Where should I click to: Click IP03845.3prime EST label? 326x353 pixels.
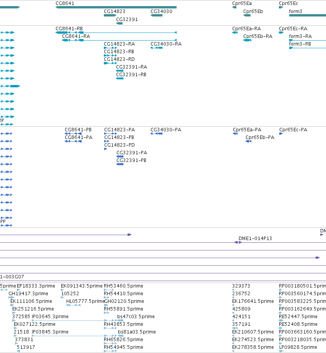coord(50,332)
